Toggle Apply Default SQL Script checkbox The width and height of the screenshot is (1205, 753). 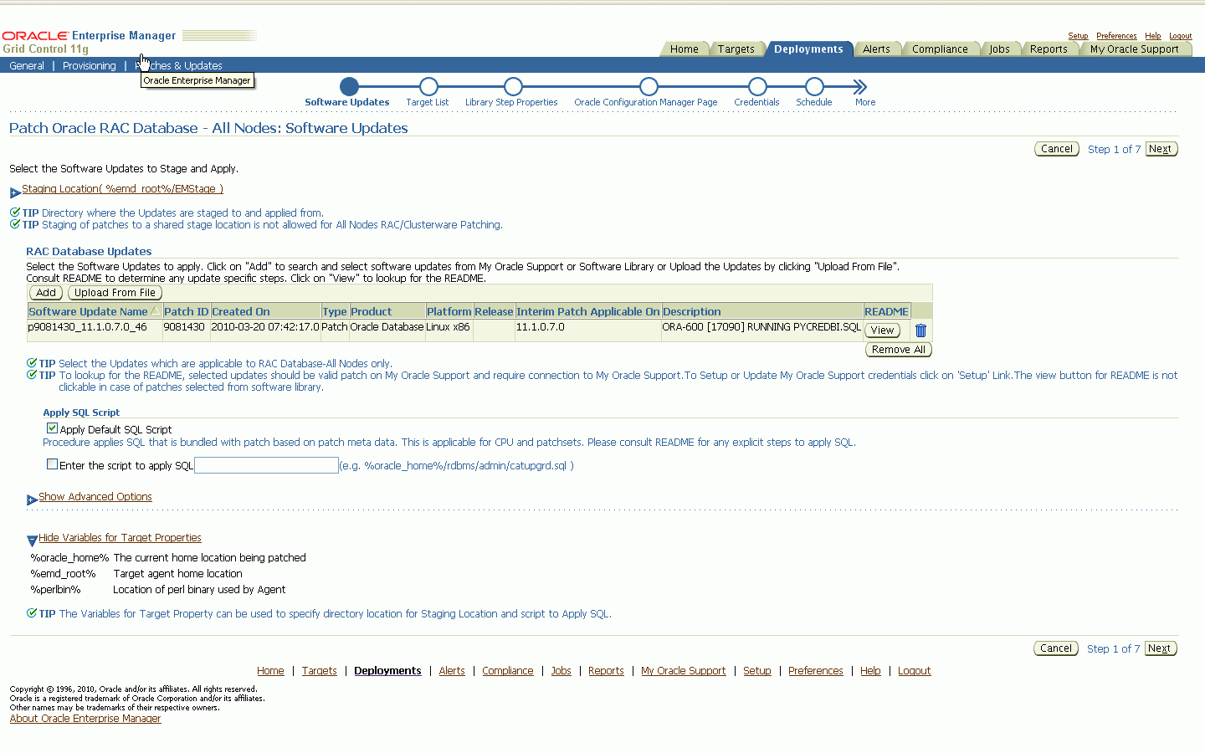point(52,428)
